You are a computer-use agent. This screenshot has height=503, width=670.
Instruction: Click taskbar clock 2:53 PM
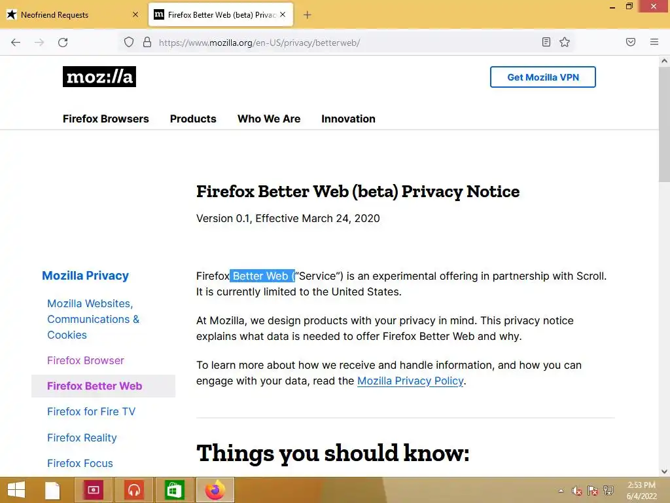point(641,491)
